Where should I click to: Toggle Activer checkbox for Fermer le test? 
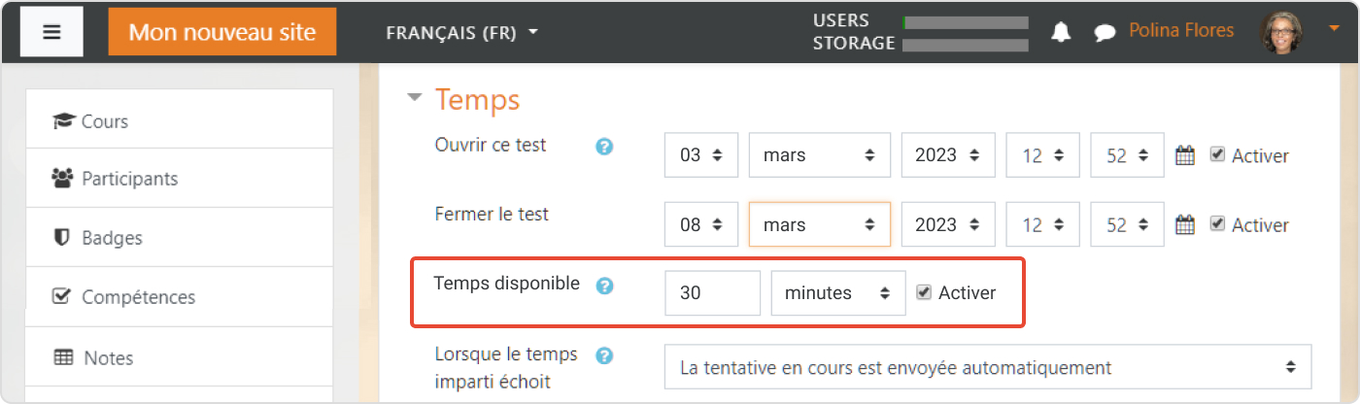pyautogui.click(x=1217, y=224)
